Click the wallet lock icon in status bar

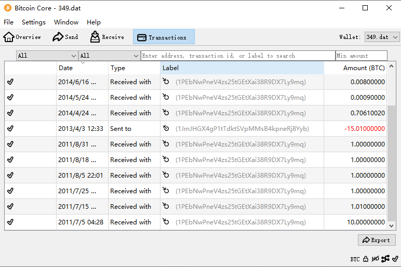coord(366,259)
